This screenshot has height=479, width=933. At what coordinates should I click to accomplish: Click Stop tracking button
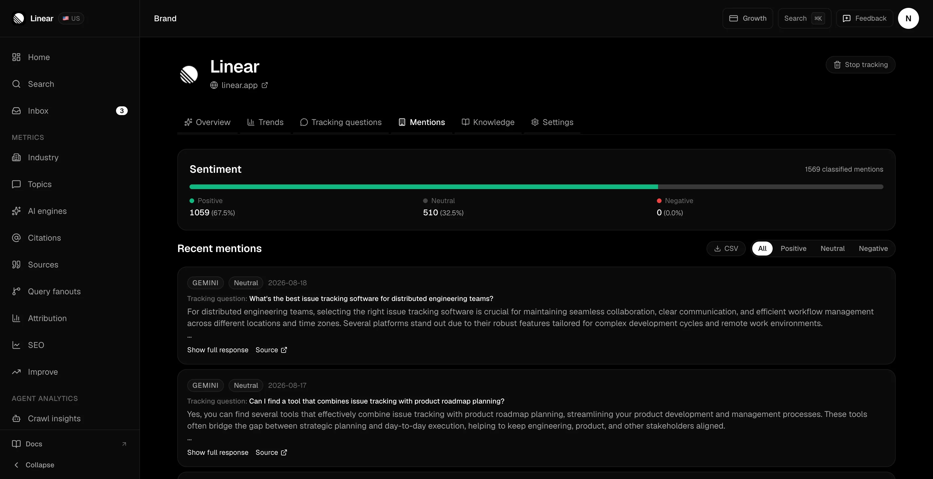point(861,65)
